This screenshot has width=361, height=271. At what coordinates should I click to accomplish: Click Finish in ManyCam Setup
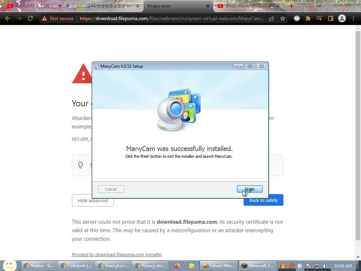[250, 189]
